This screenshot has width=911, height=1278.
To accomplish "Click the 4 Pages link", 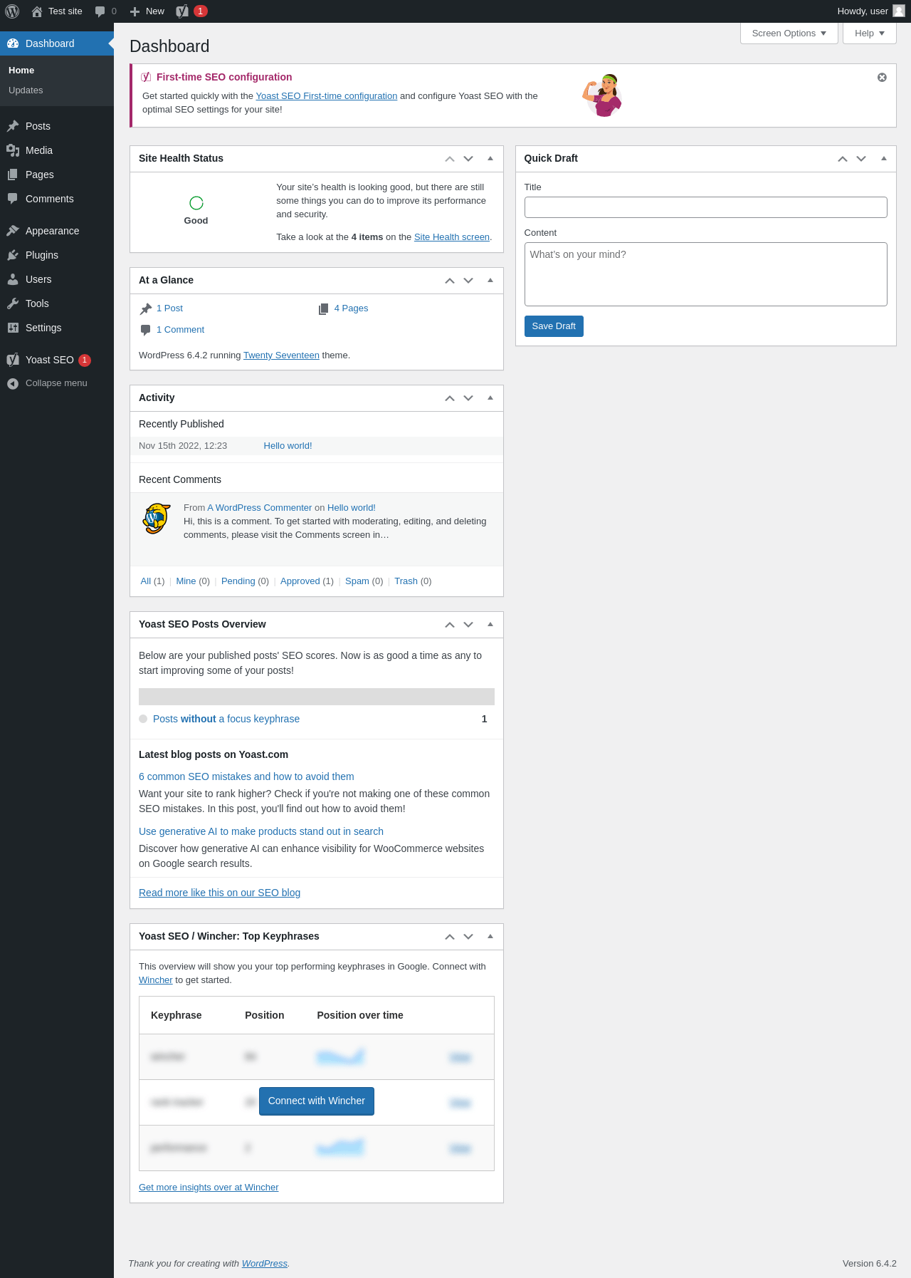I will tap(351, 308).
